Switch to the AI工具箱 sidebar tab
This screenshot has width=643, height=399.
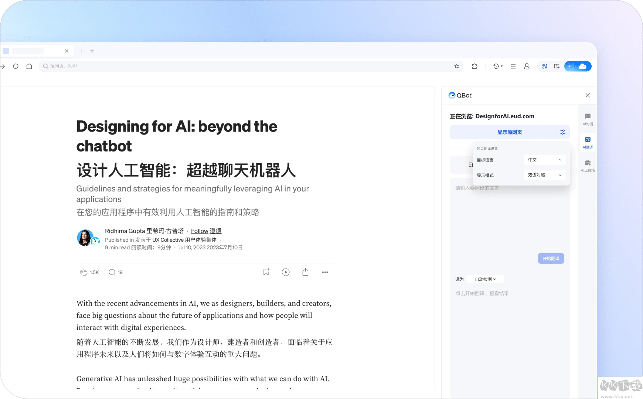588,166
